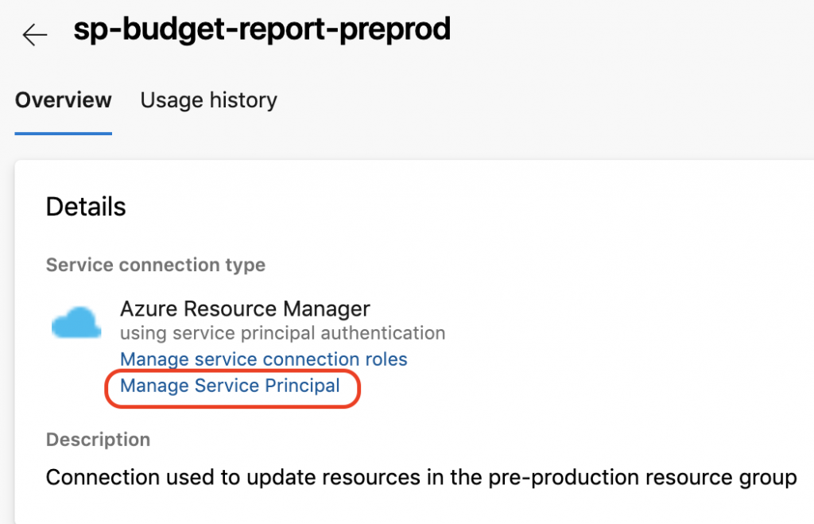Open the Manage Service Principal link

coord(230,386)
